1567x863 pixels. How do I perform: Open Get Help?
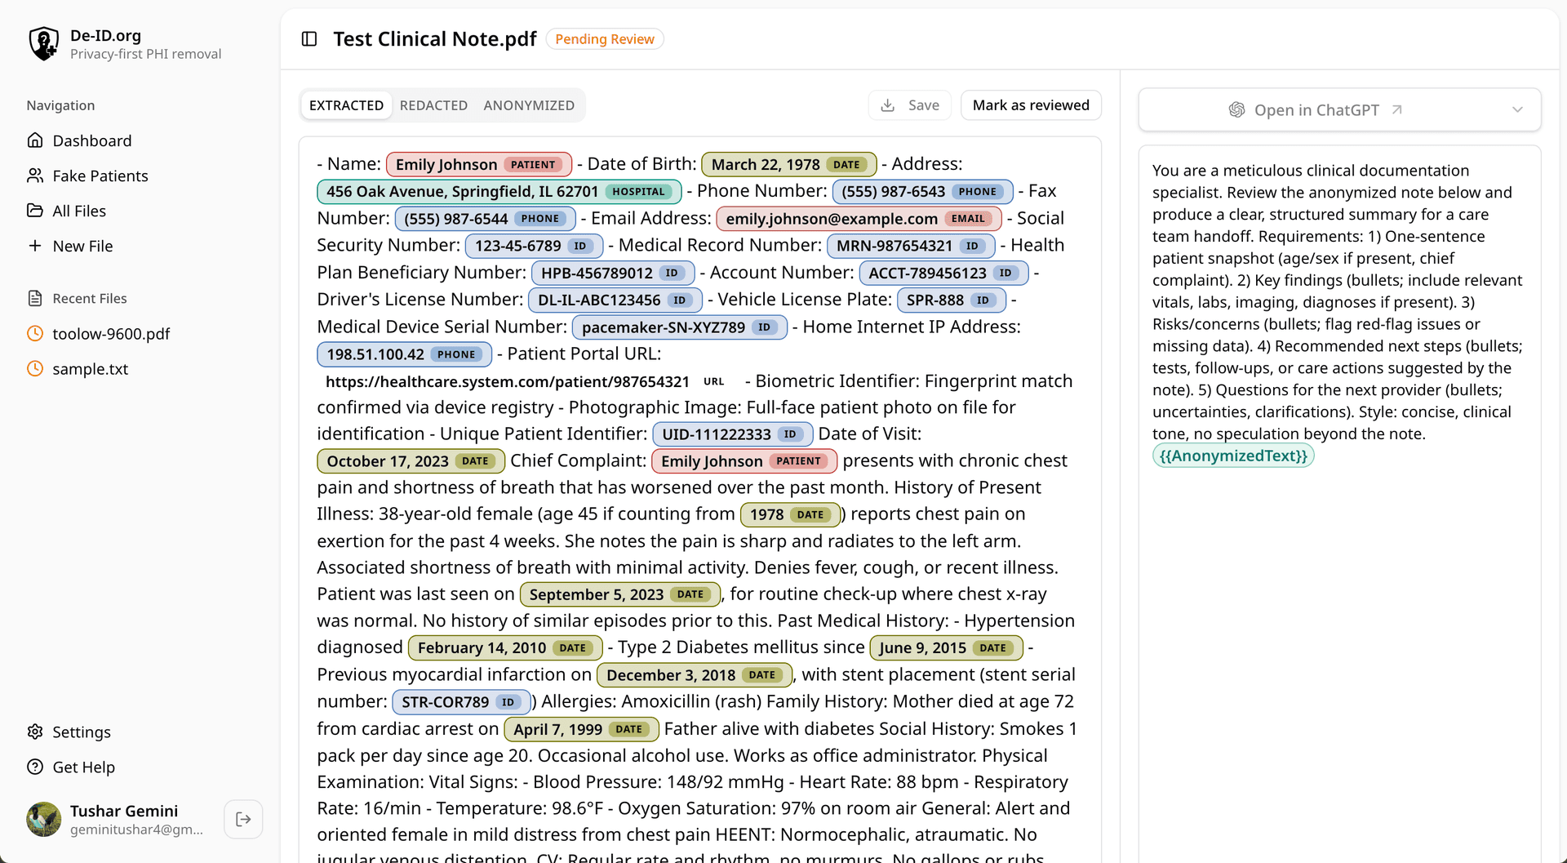(83, 767)
